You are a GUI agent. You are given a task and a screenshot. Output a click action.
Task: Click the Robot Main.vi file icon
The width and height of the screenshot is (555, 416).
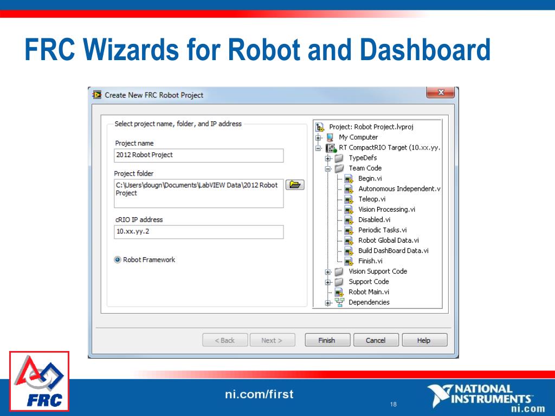coord(339,292)
